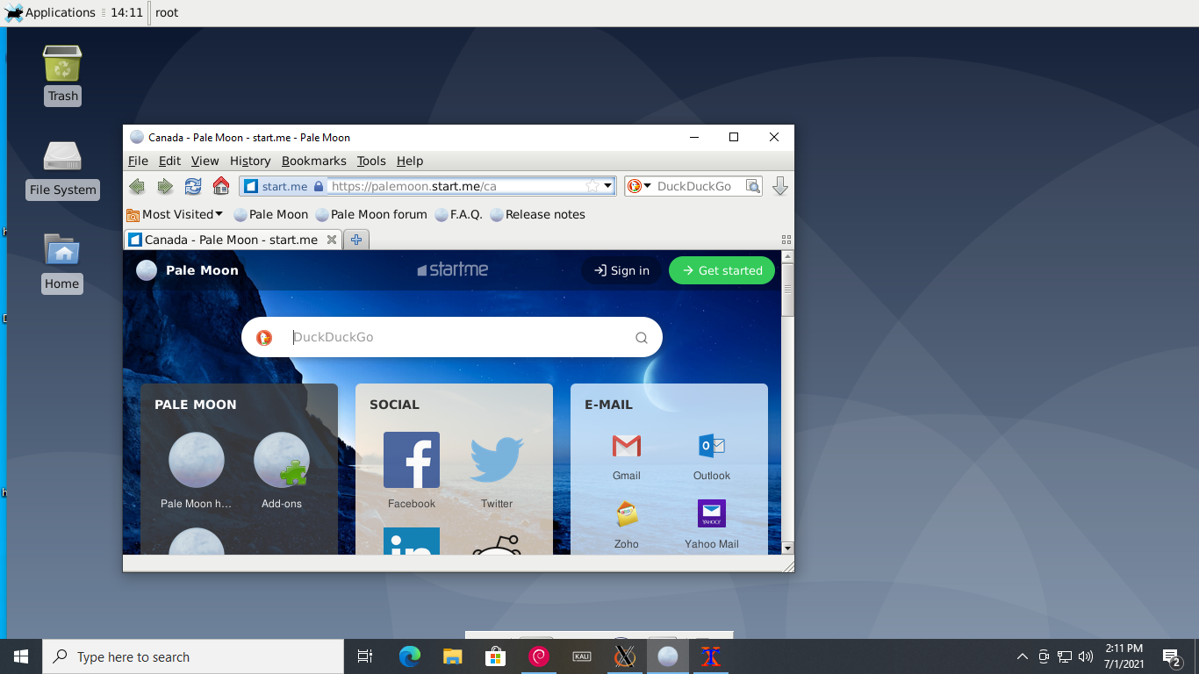The image size is (1199, 674).
Task: Open the Applications menu in top panel
Action: 50,12
